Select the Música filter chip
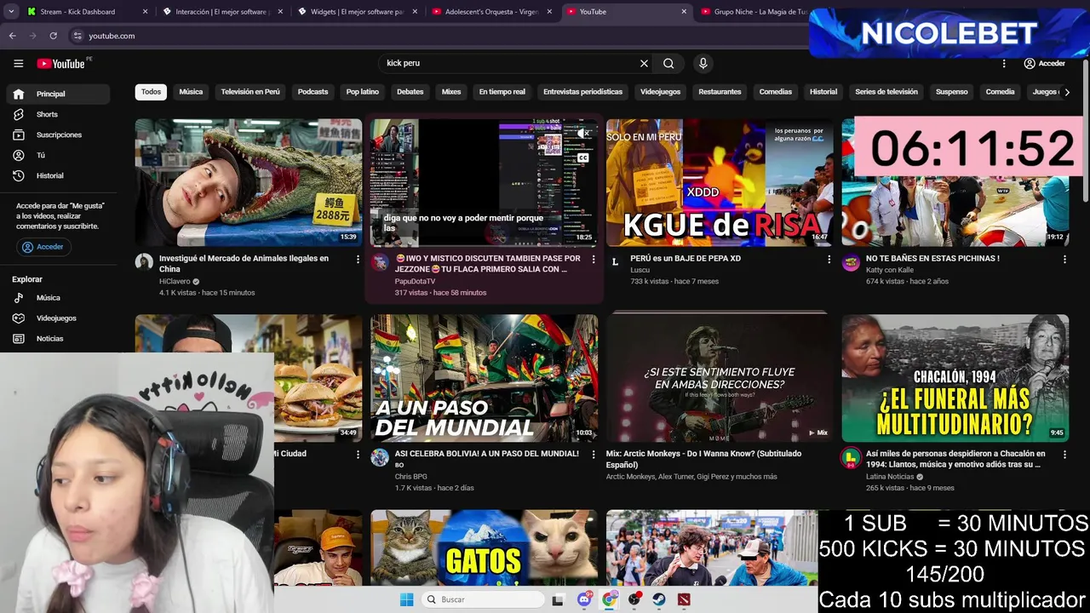1090x613 pixels. tap(191, 92)
